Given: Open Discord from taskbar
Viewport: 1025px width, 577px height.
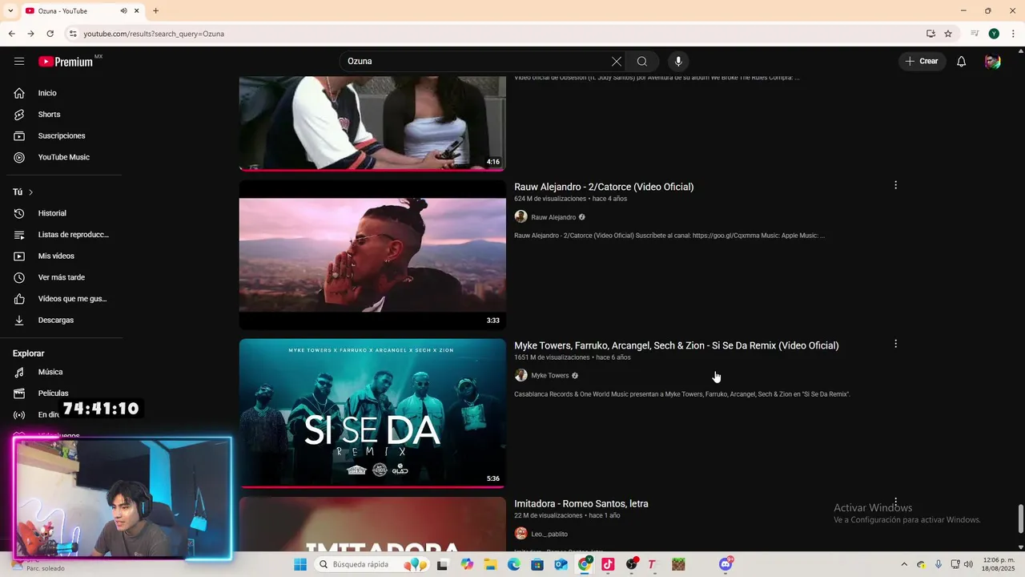Looking at the screenshot, I should [x=726, y=564].
